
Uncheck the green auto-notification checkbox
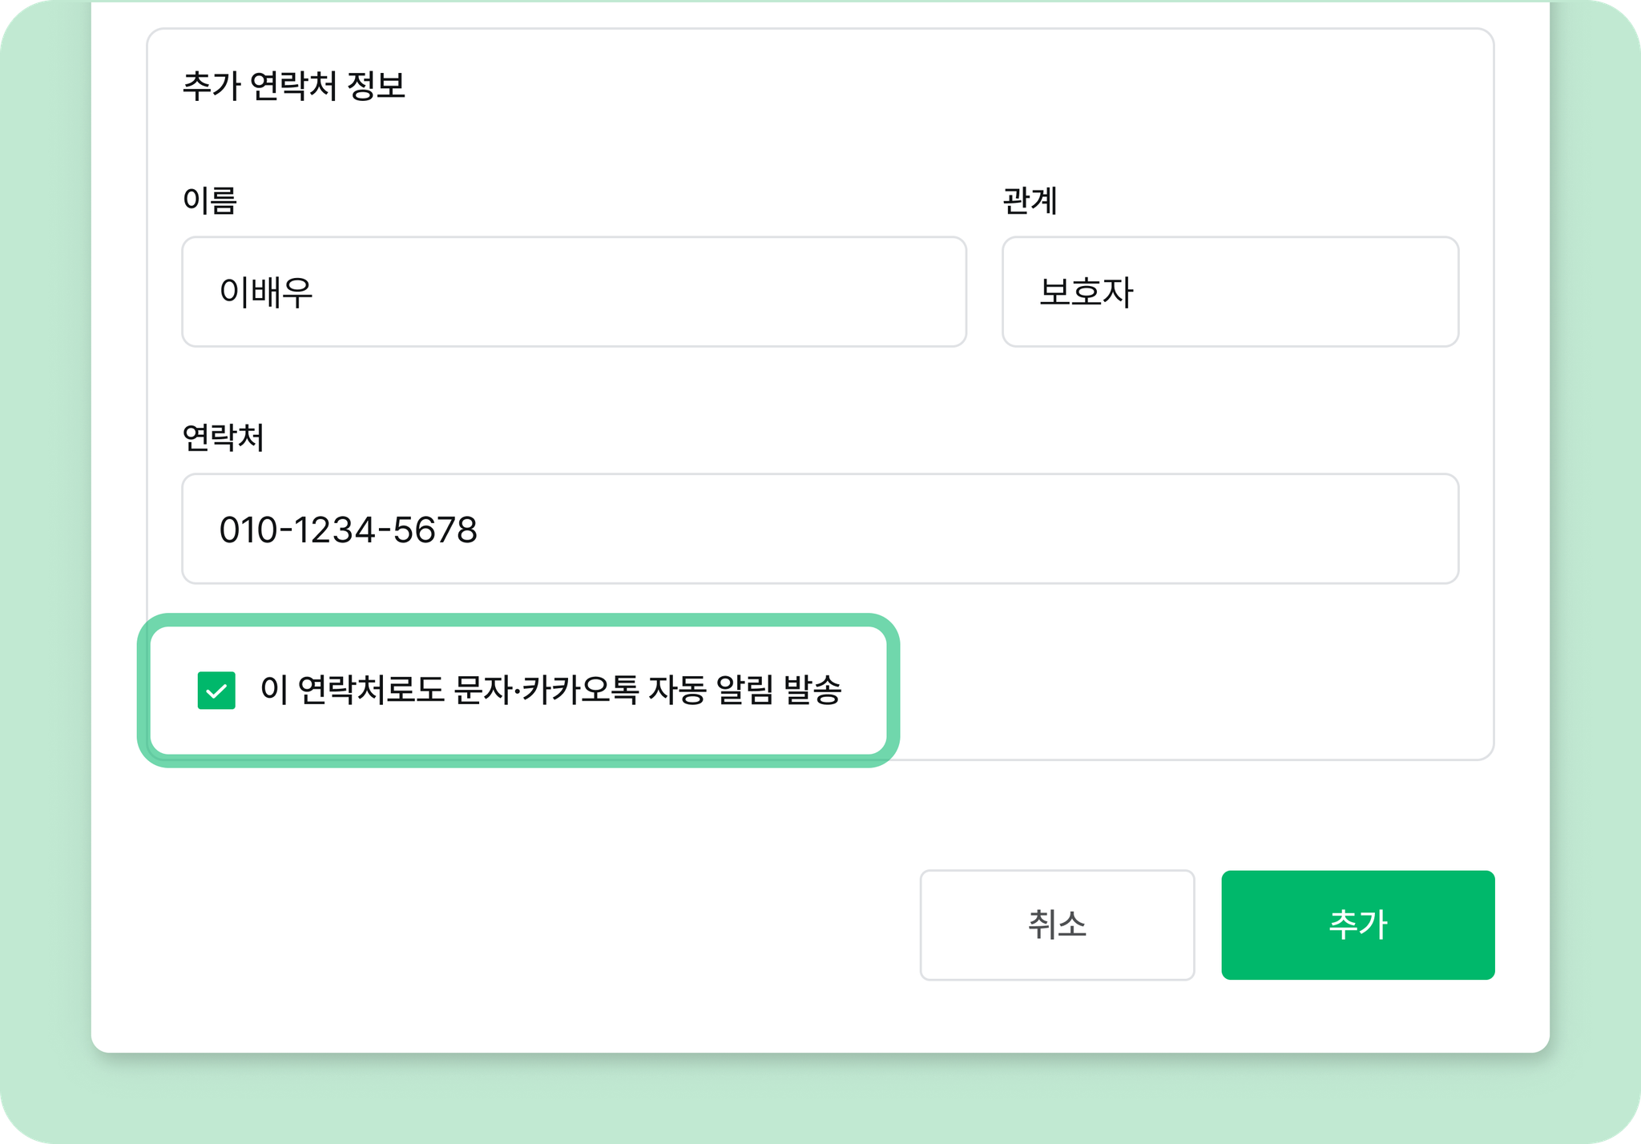click(216, 691)
